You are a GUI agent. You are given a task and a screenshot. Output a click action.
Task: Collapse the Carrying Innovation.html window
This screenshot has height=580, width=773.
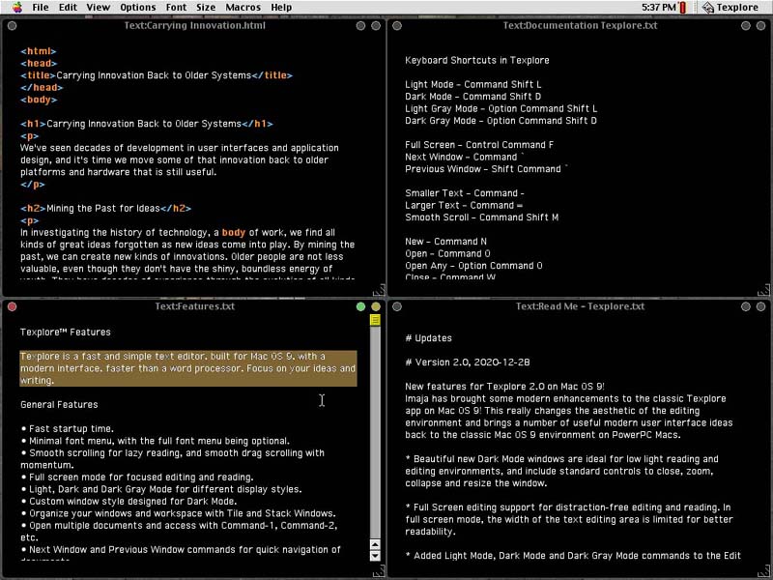click(x=376, y=26)
